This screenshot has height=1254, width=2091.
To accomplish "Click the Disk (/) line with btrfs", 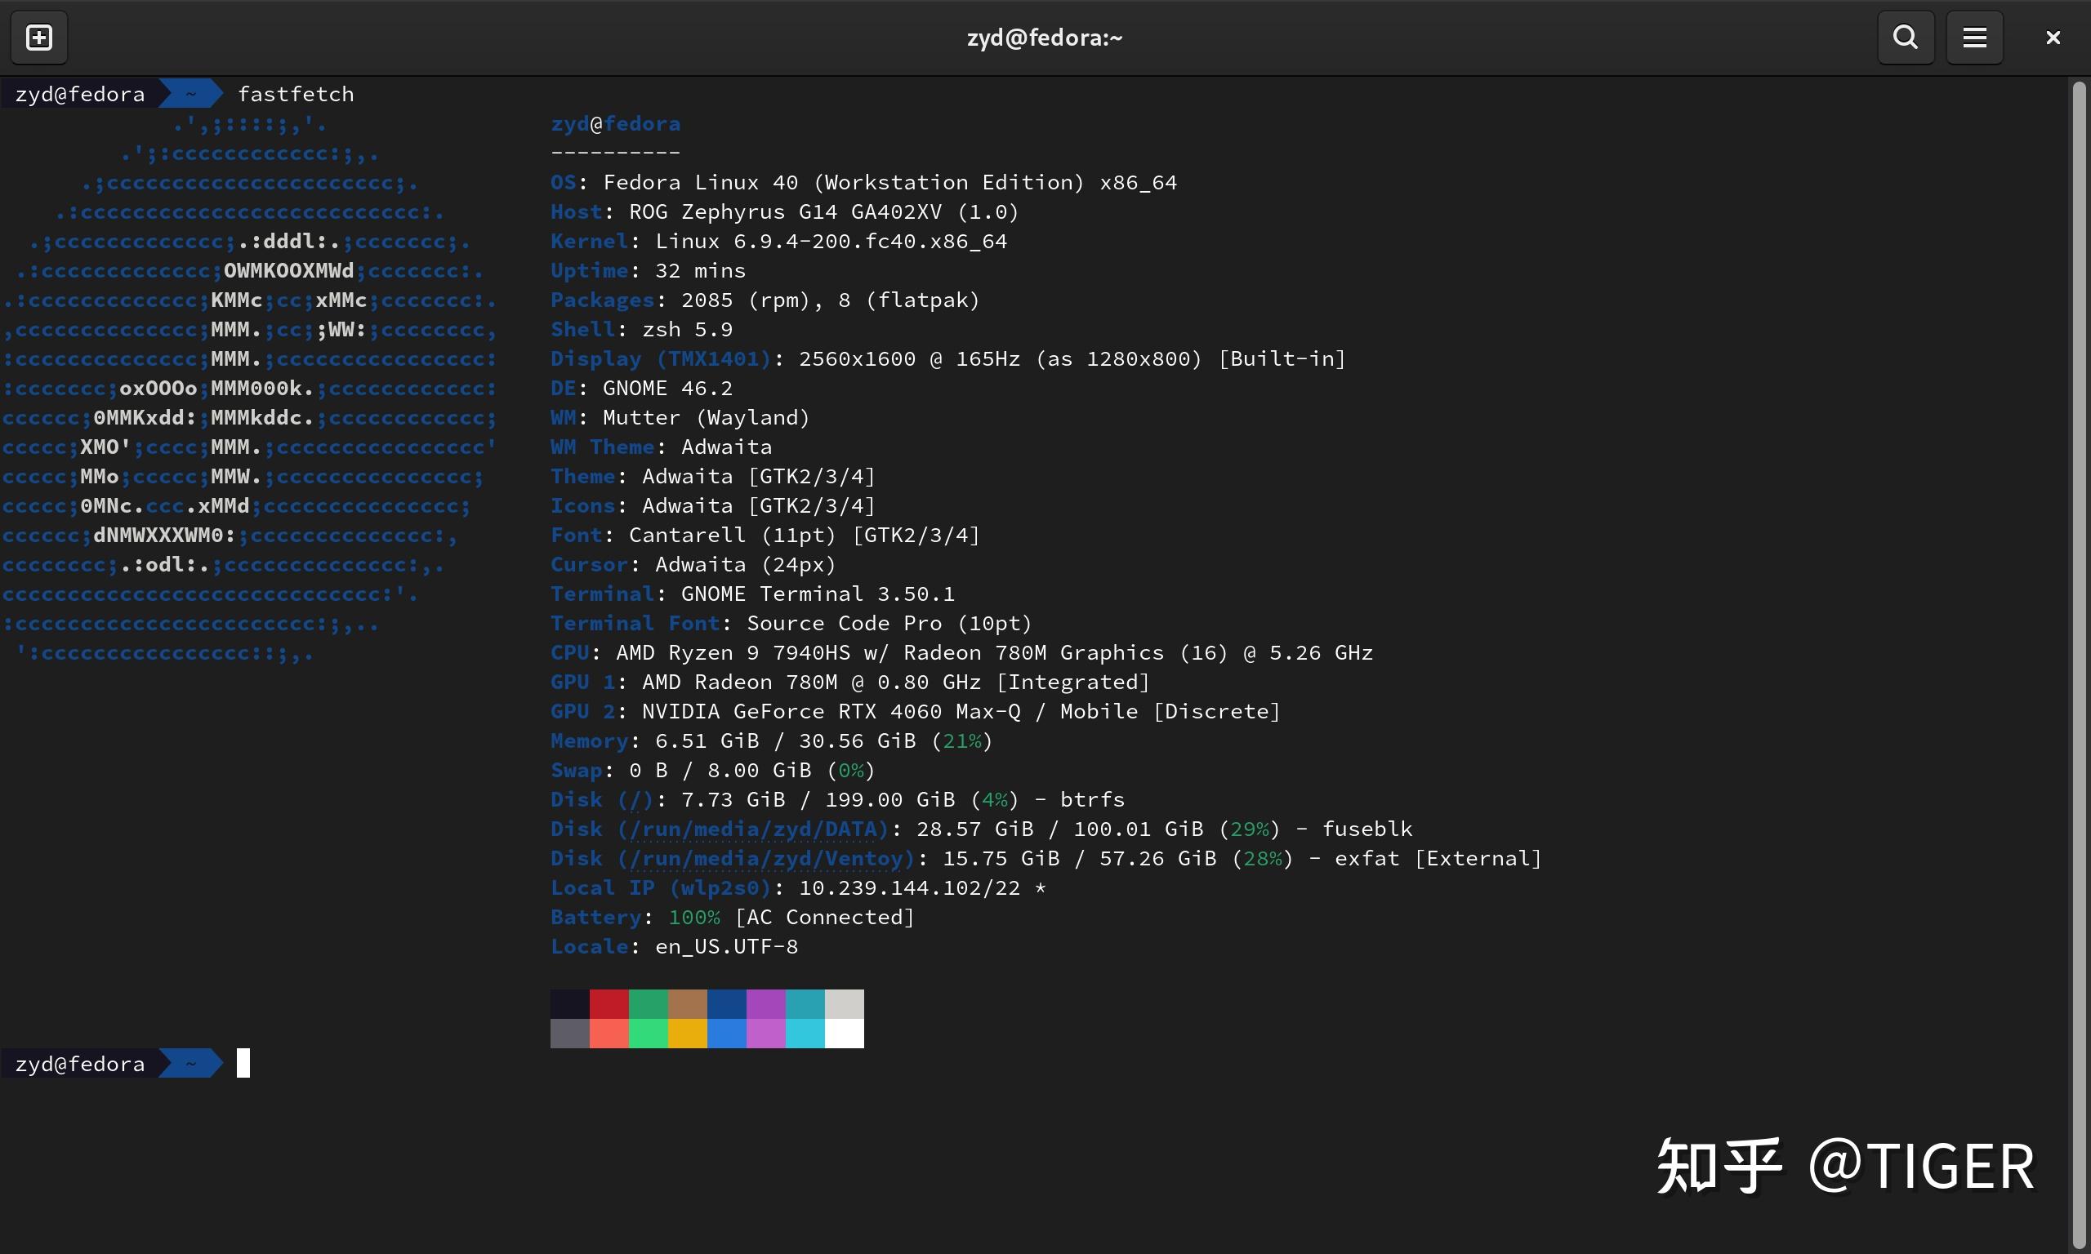I will [x=837, y=799].
